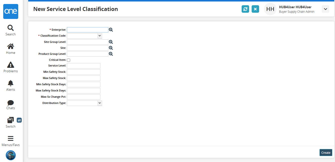This screenshot has width=335, height=162.
Task: Focus the Service Level field
Action: point(84,66)
